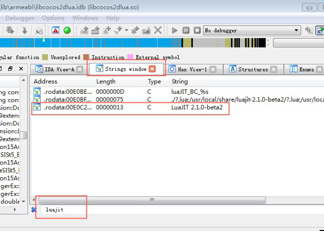Click the Strings window scroll left arrow
Image resolution: width=324 pixels, height=231 pixels.
pos(34,200)
